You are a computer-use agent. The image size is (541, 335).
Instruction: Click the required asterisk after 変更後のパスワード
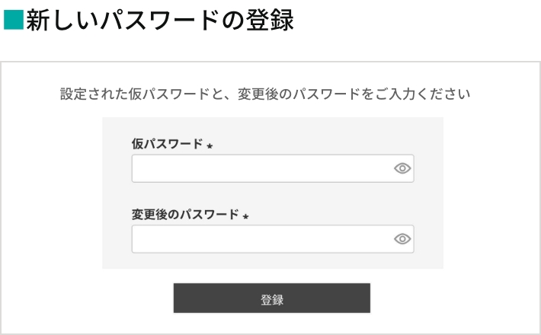point(245,215)
